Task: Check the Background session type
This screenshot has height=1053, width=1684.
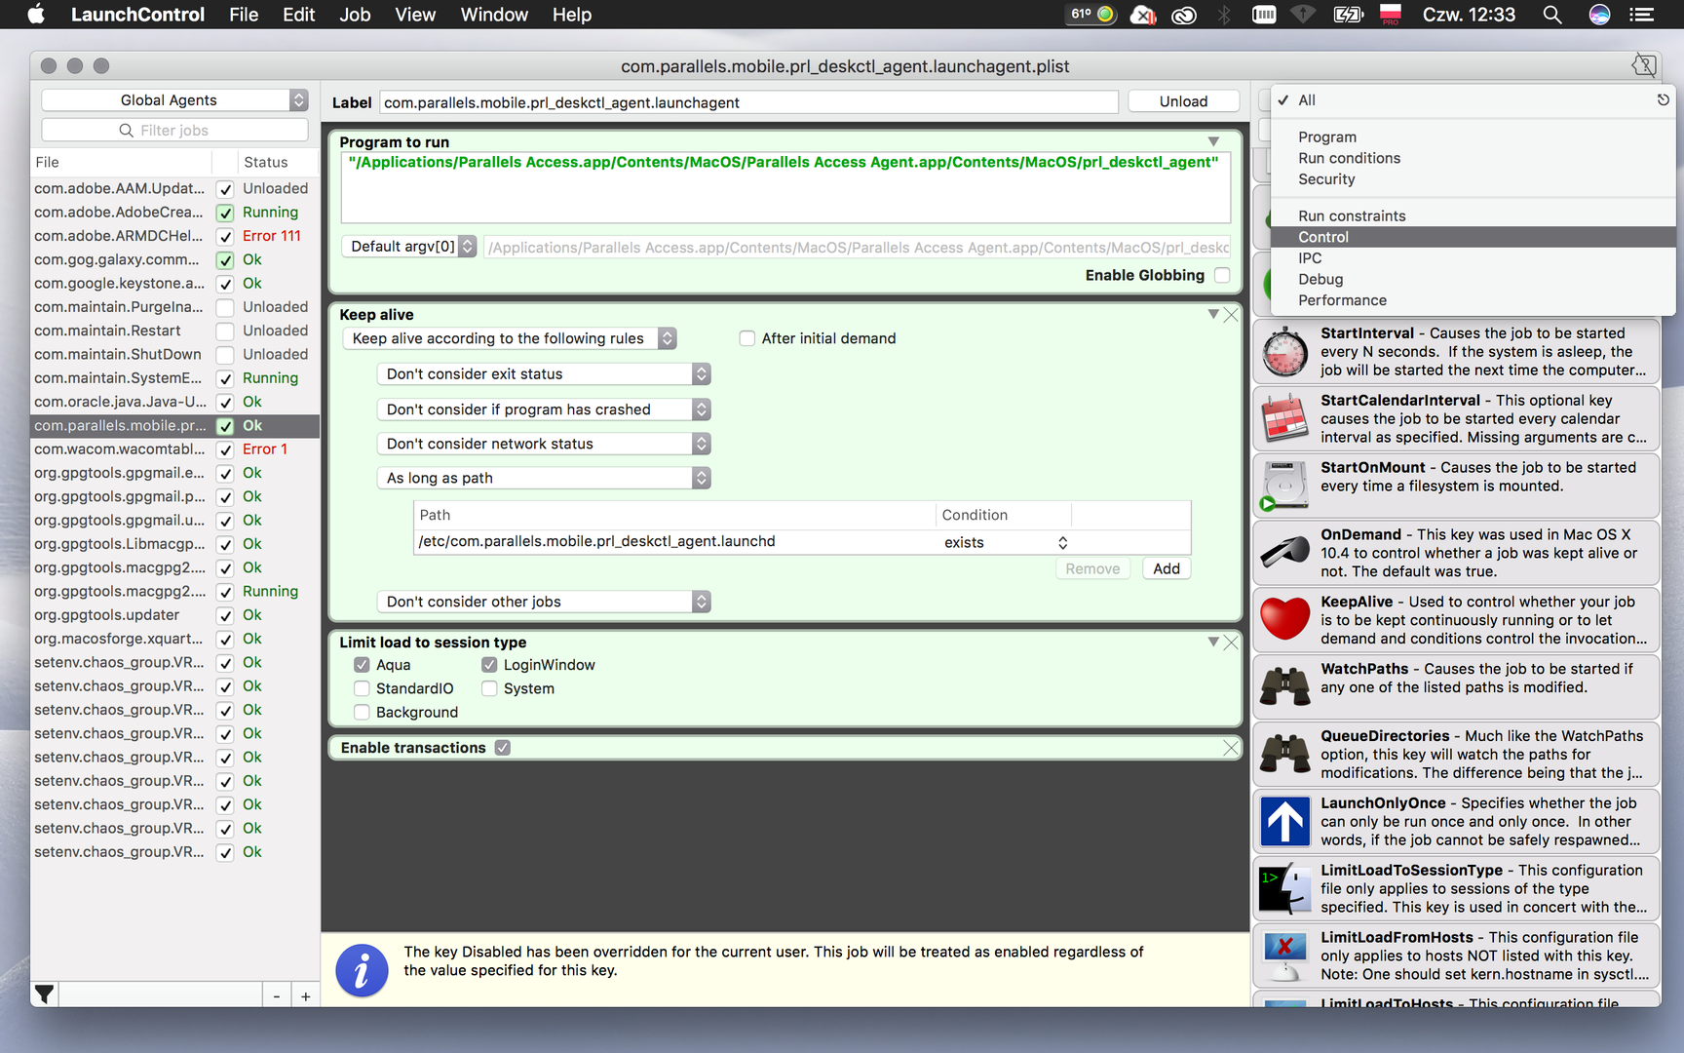Action: [x=362, y=713]
